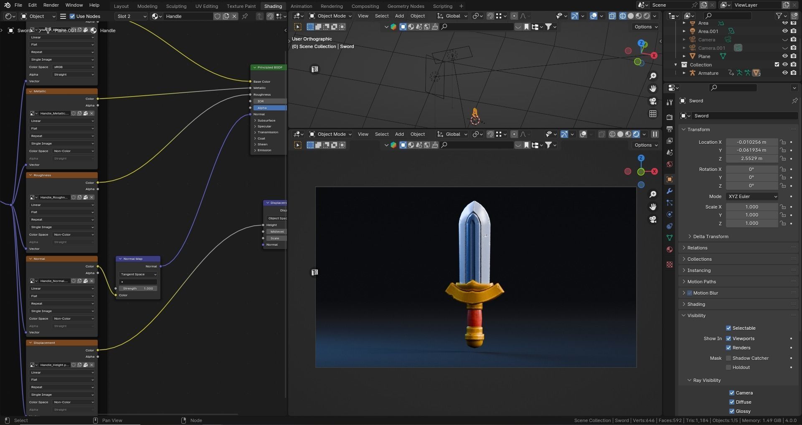Viewport: 802px width, 425px height.
Task: Toggle Use Nodes checkbox
Action: pos(72,16)
